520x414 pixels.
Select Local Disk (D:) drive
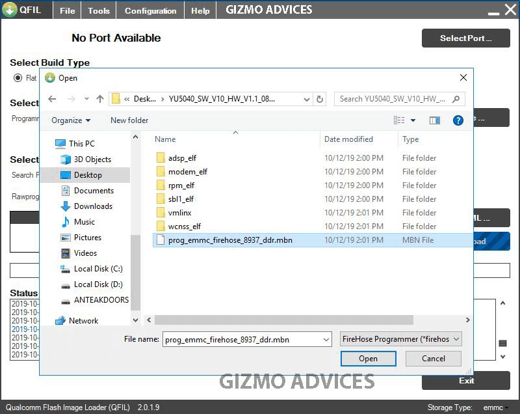point(98,284)
